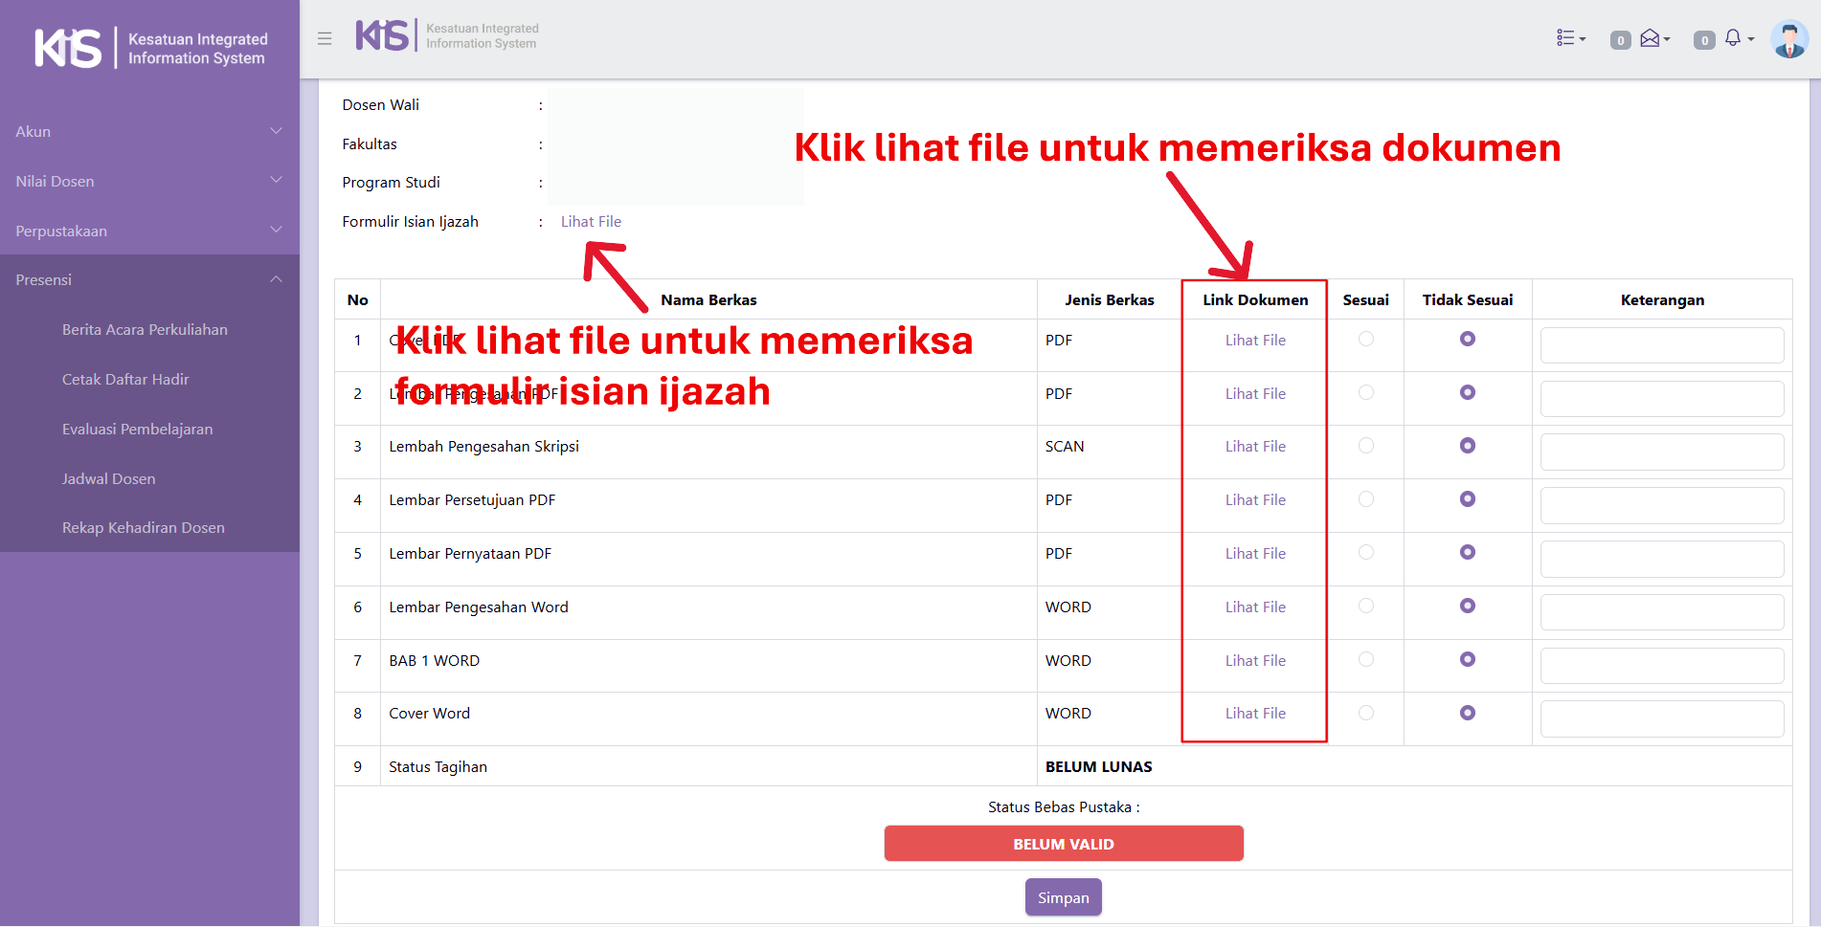Screen dimensions: 1821x927
Task: Click the KIS logo in sidebar
Action: pos(67,48)
